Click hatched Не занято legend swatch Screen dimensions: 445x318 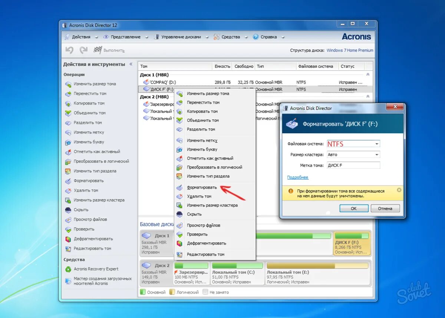coord(205,292)
